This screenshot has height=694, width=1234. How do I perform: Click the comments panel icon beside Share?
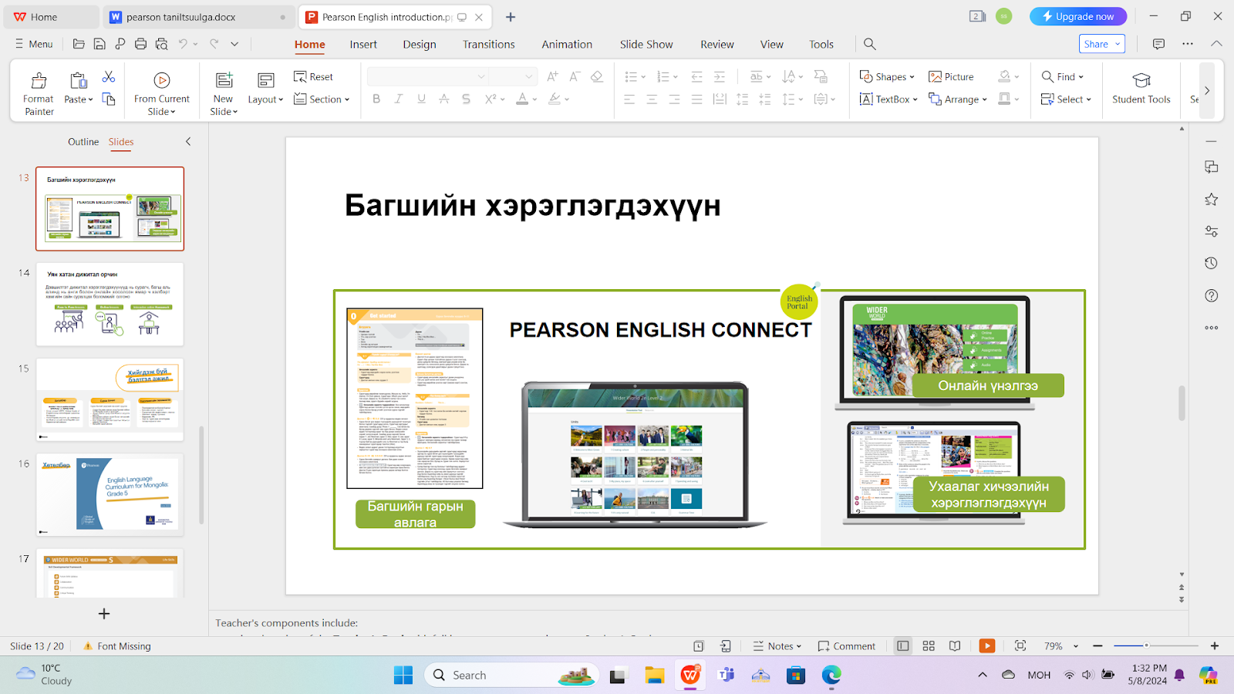1158,44
